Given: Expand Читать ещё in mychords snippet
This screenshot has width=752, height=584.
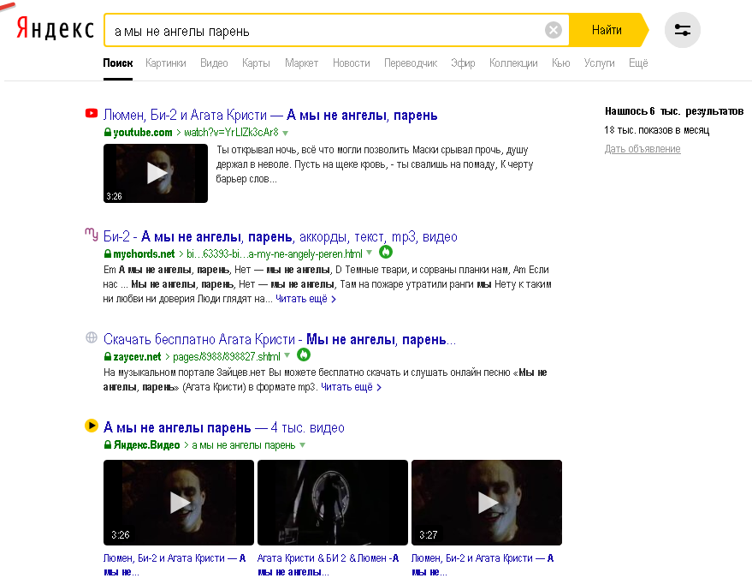Looking at the screenshot, I should coord(305,299).
